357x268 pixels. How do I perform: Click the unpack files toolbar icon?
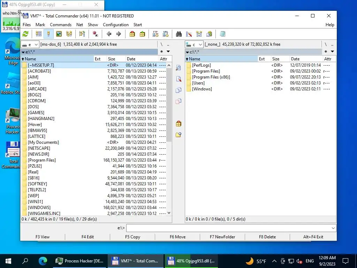pyautogui.click(x=142, y=34)
